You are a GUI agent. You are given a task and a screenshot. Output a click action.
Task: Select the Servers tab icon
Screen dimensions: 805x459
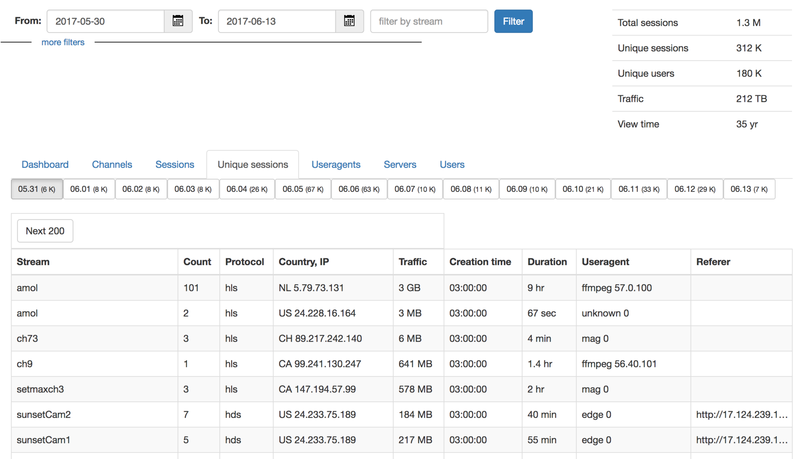coord(400,164)
